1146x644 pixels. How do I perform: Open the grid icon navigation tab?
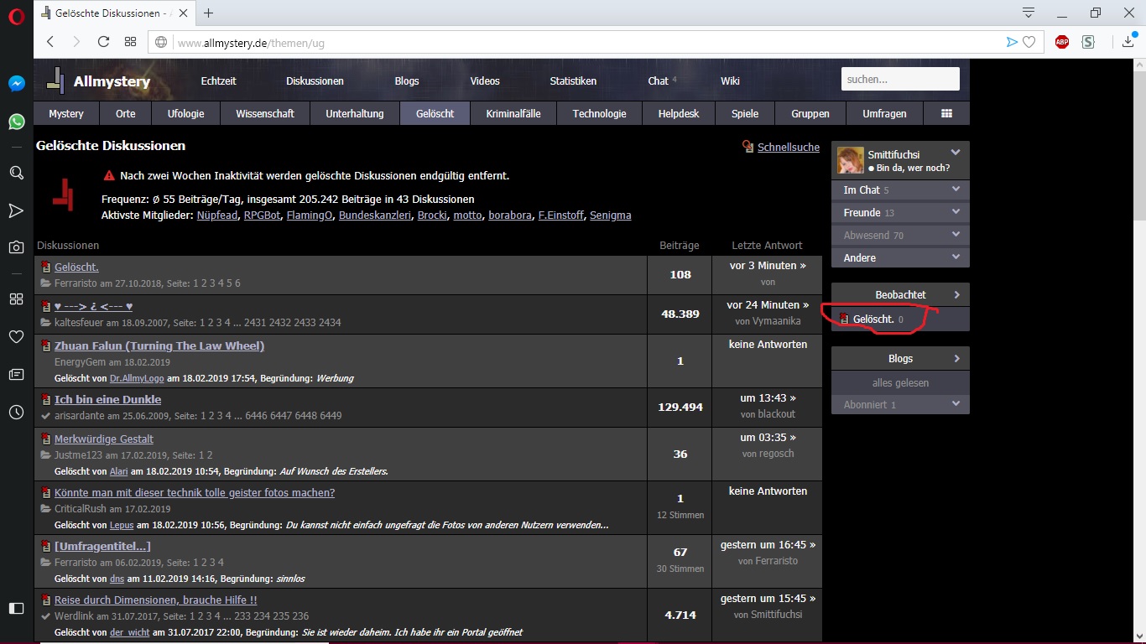point(946,113)
